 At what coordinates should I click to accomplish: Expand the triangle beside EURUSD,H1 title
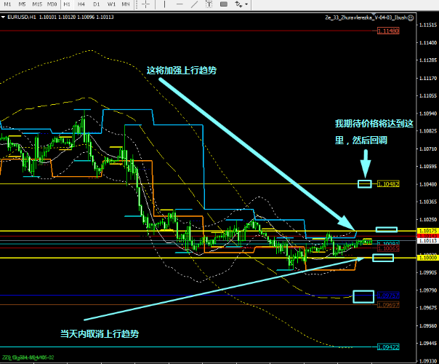(x=4, y=16)
